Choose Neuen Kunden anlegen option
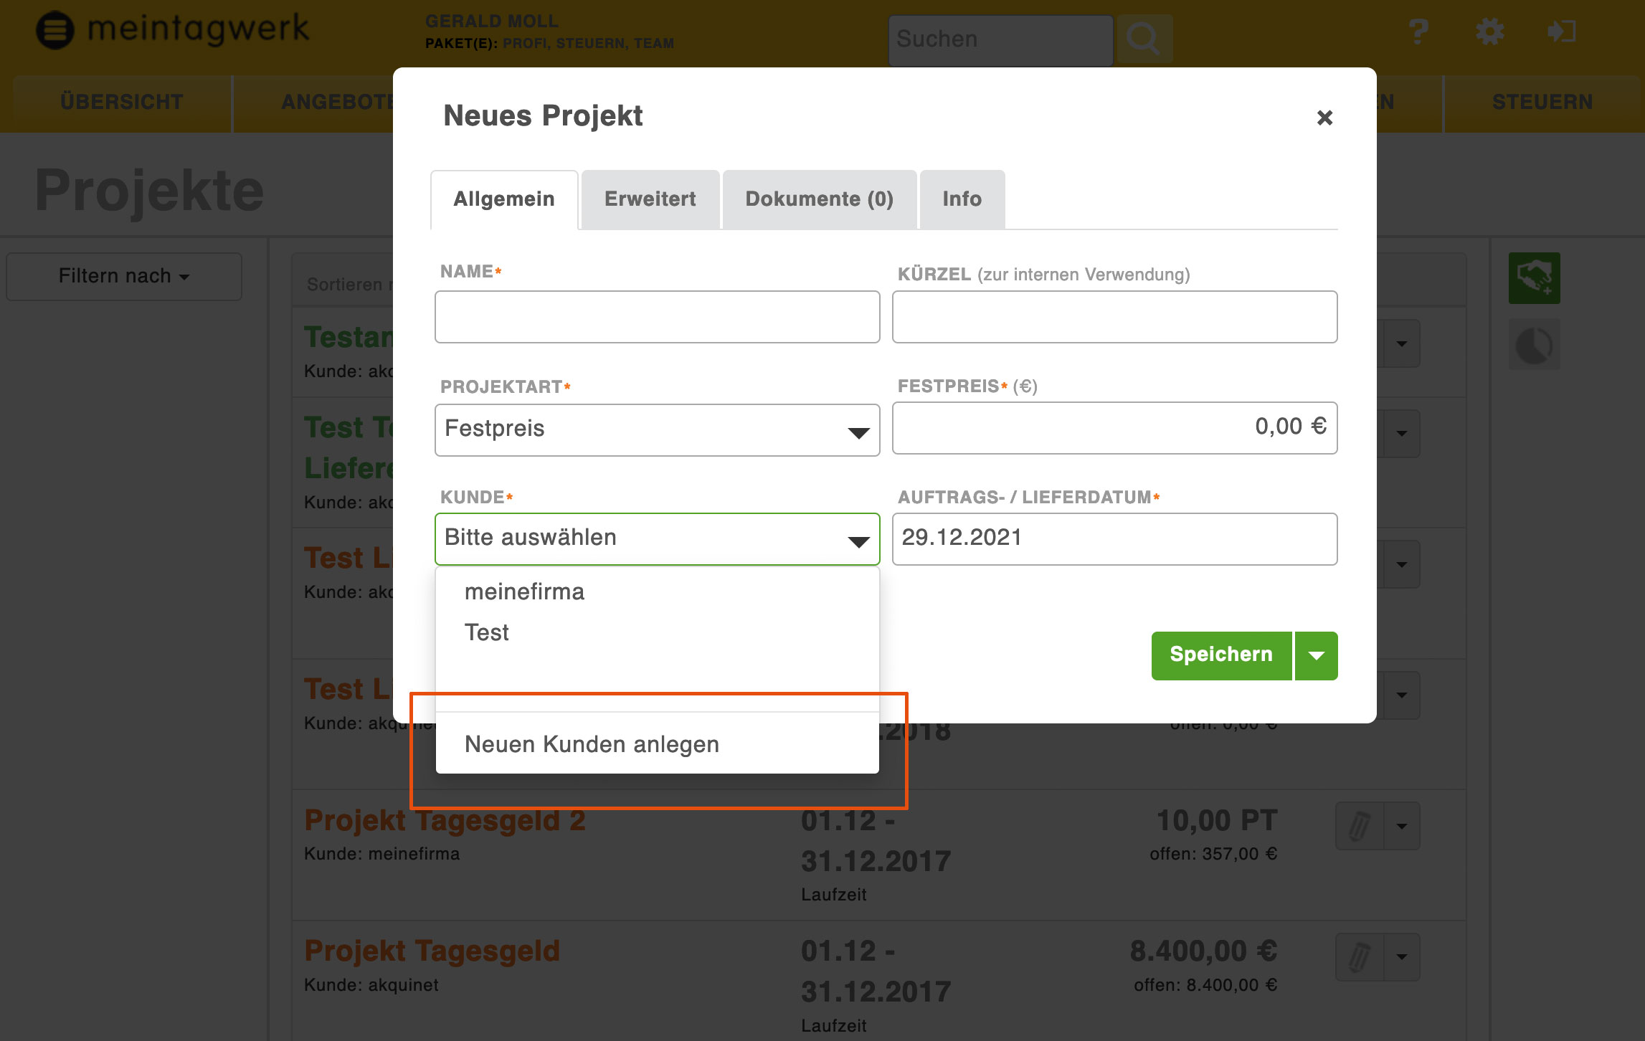Image resolution: width=1645 pixels, height=1041 pixels. click(x=592, y=744)
